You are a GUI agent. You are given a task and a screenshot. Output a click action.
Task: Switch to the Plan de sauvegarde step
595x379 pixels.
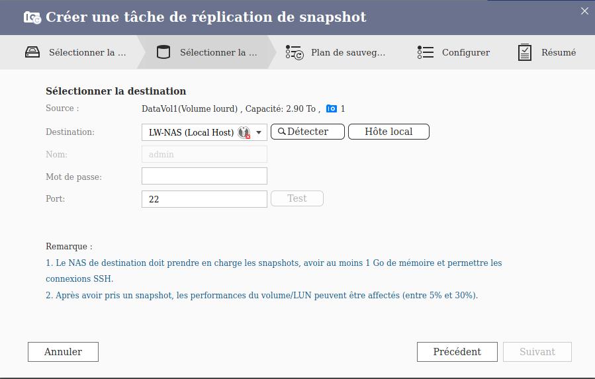(347, 52)
